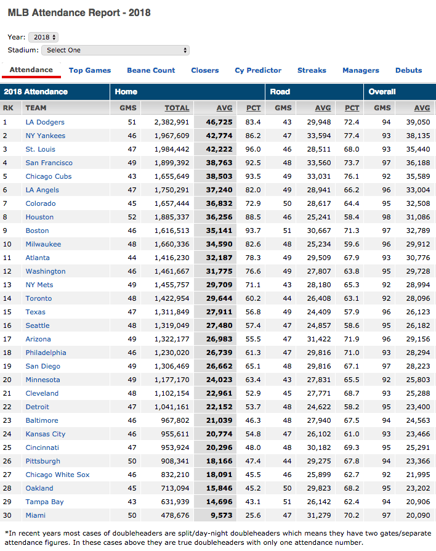Sort by Road AVG column header
The width and height of the screenshot is (436, 551).
323,108
